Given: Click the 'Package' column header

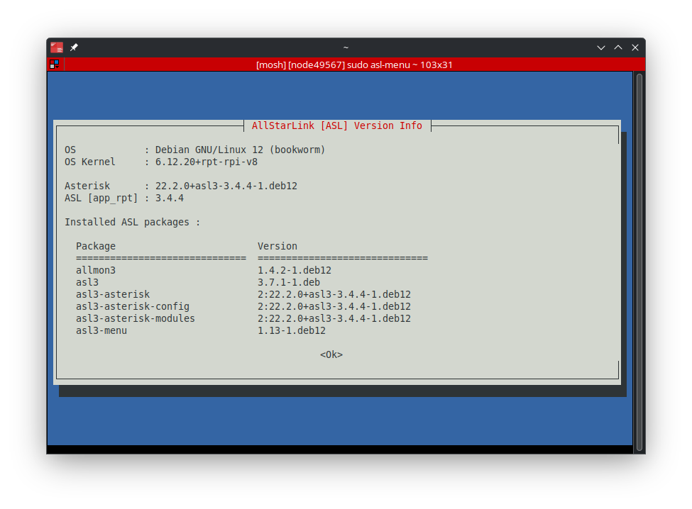Looking at the screenshot, I should [x=96, y=246].
